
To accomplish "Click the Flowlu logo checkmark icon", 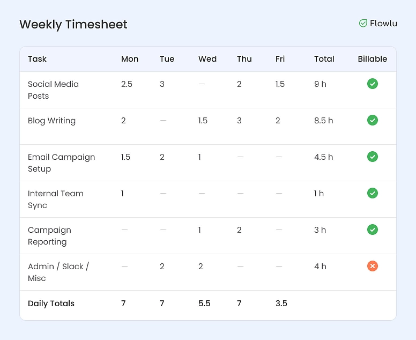I will tap(363, 24).
